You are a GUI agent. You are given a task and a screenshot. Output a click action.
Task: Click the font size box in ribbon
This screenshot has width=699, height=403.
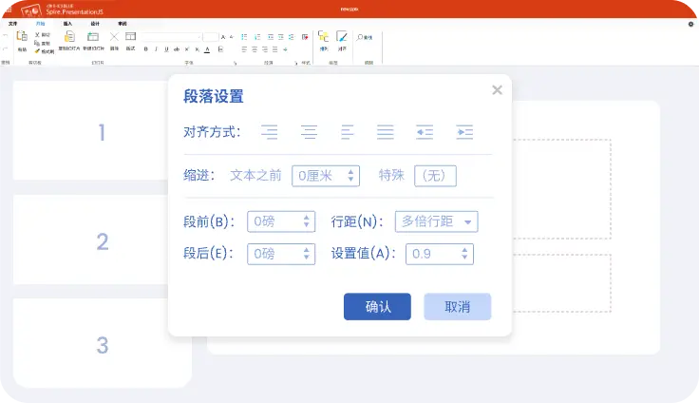point(211,37)
